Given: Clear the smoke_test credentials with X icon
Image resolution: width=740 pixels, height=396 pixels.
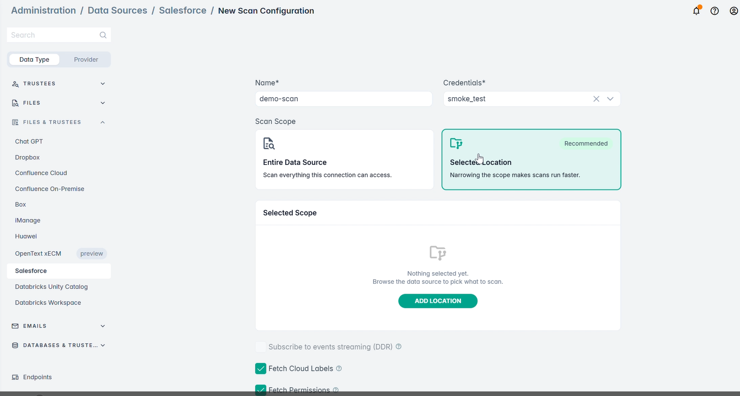Looking at the screenshot, I should coord(596,99).
